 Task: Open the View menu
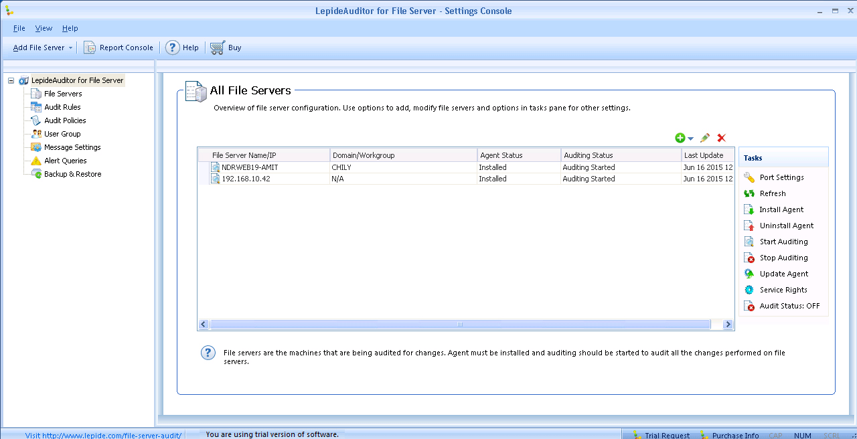click(44, 28)
